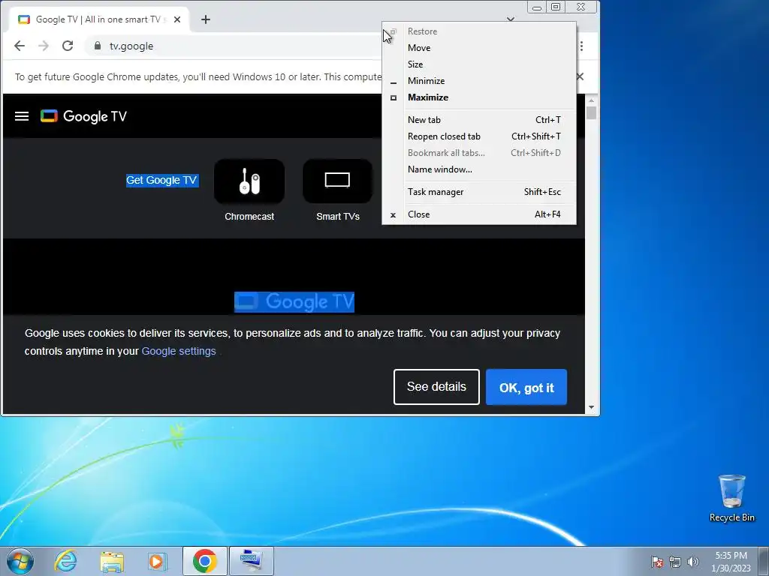The image size is (769, 576).
Task: Open the Windows Start menu
Action: tap(20, 561)
